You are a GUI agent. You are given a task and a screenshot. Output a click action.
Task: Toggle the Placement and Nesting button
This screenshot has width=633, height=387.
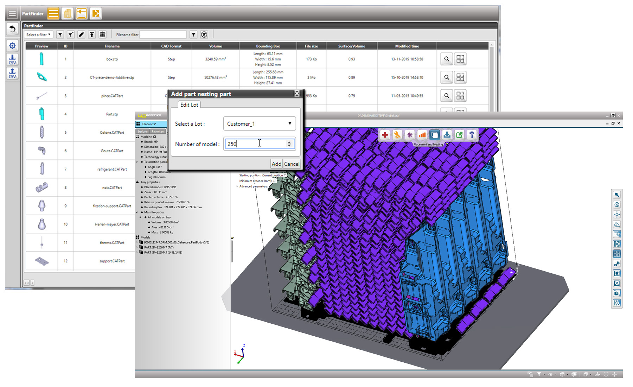(x=434, y=135)
